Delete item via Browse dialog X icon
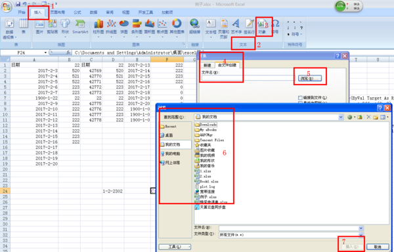394x252 pixels. click(x=368, y=117)
